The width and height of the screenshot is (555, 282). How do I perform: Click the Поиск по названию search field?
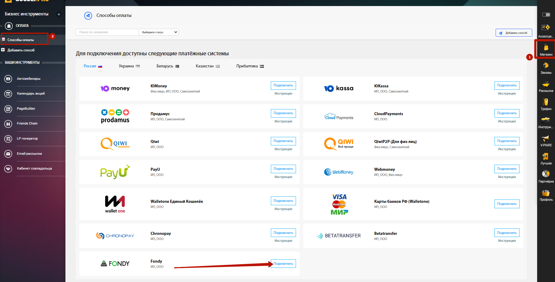click(x=107, y=32)
